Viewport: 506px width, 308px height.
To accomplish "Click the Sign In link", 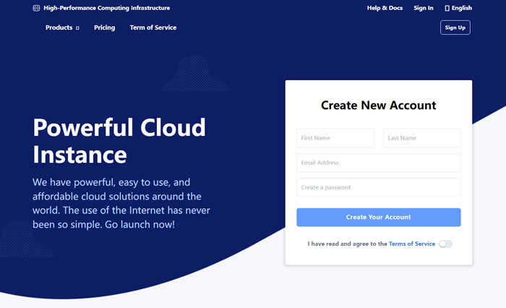I will point(424,8).
